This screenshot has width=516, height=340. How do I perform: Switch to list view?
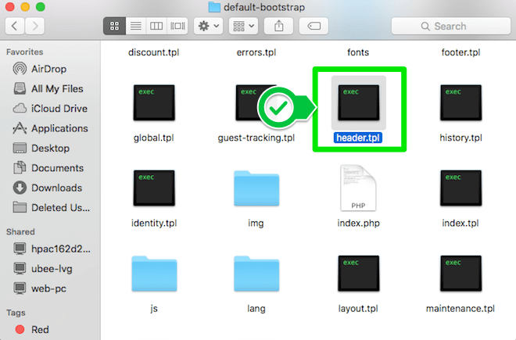tap(135, 26)
